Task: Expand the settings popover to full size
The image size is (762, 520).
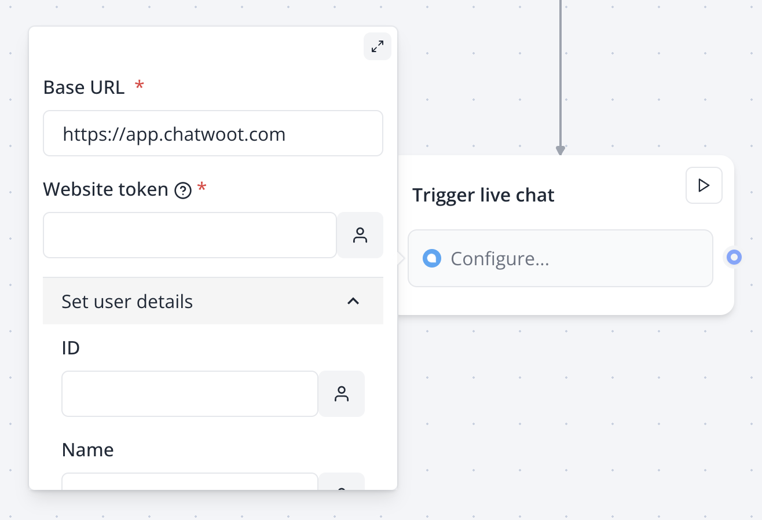Action: click(378, 46)
